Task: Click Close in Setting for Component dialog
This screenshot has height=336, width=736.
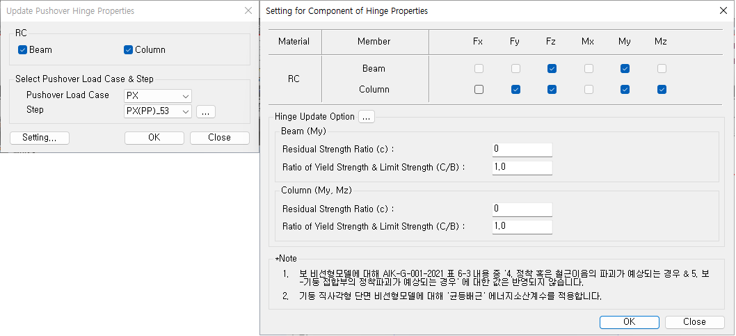Action: tap(694, 322)
